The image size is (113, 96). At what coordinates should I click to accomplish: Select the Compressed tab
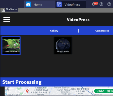point(102,31)
